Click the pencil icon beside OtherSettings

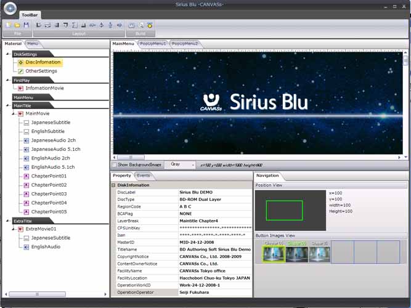pos(21,71)
